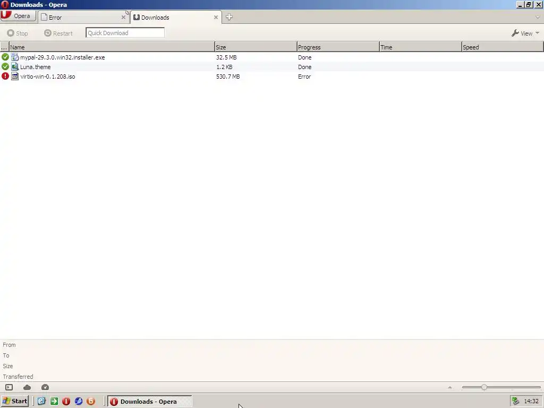Click red error status icon of virtio-win

(x=5, y=76)
